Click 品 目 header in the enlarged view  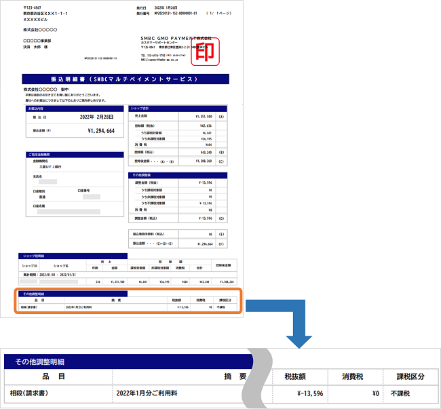click(54, 376)
